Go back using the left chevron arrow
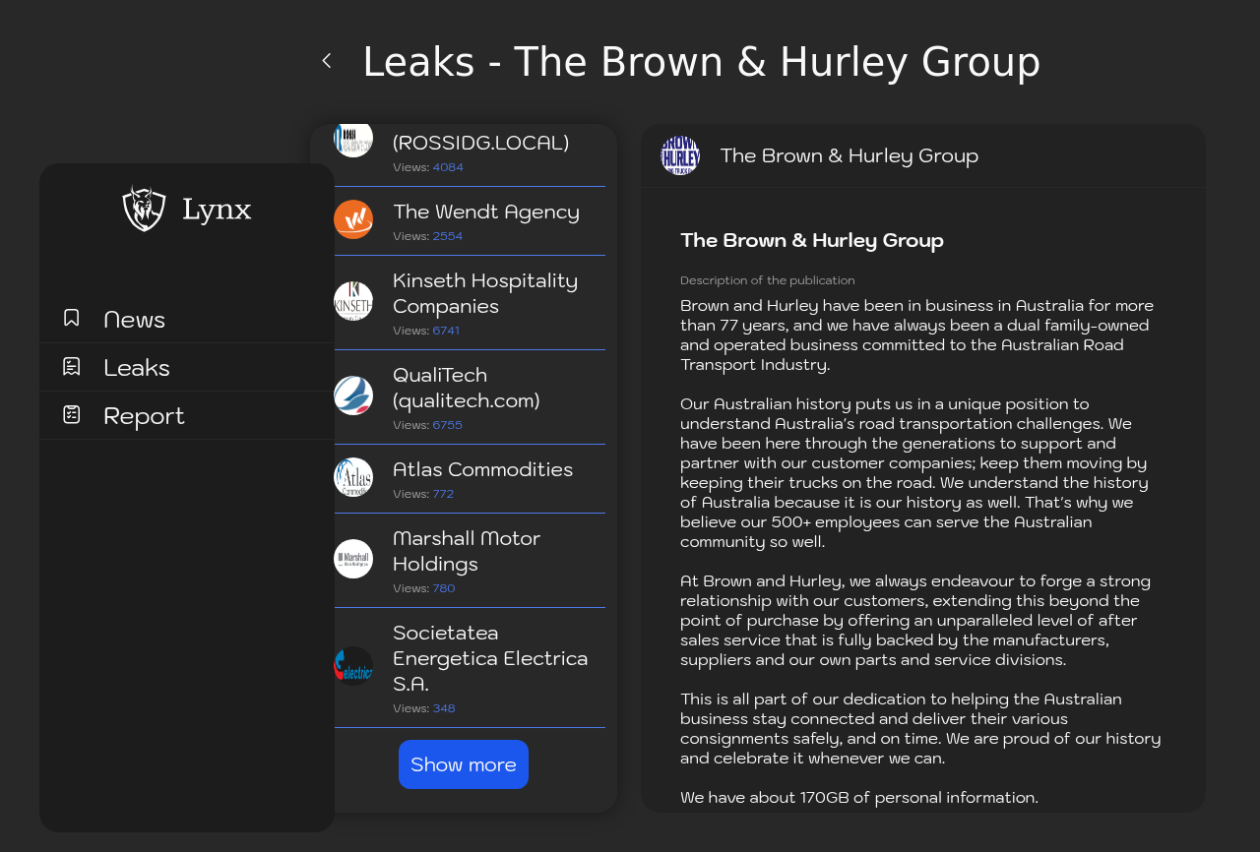Viewport: 1260px width, 852px height. coord(327,61)
